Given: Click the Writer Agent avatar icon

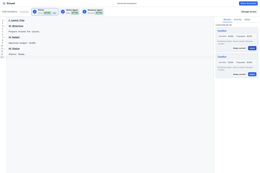Looking at the screenshot, I should tap(63, 12).
